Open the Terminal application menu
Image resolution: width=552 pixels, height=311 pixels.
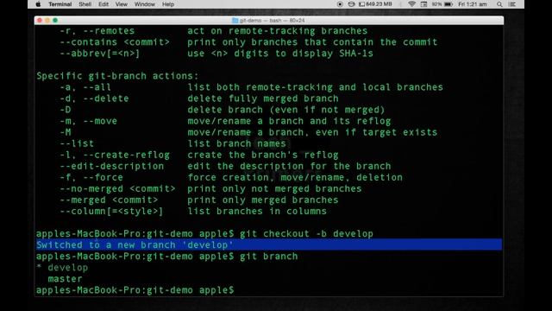pos(60,4)
